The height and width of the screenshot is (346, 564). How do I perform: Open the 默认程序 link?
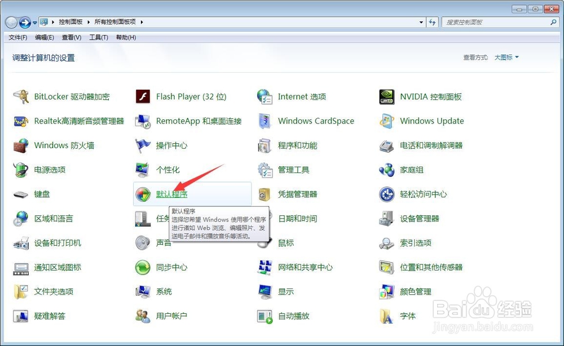[x=171, y=194]
